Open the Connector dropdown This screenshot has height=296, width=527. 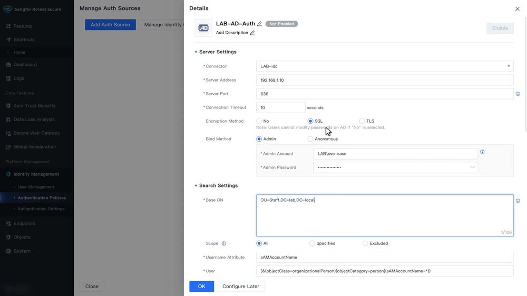tap(385, 66)
